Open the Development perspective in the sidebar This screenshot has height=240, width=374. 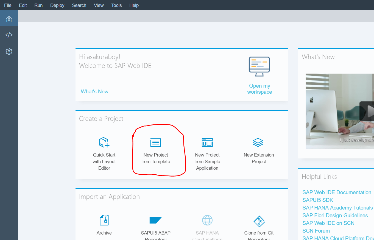click(x=9, y=35)
